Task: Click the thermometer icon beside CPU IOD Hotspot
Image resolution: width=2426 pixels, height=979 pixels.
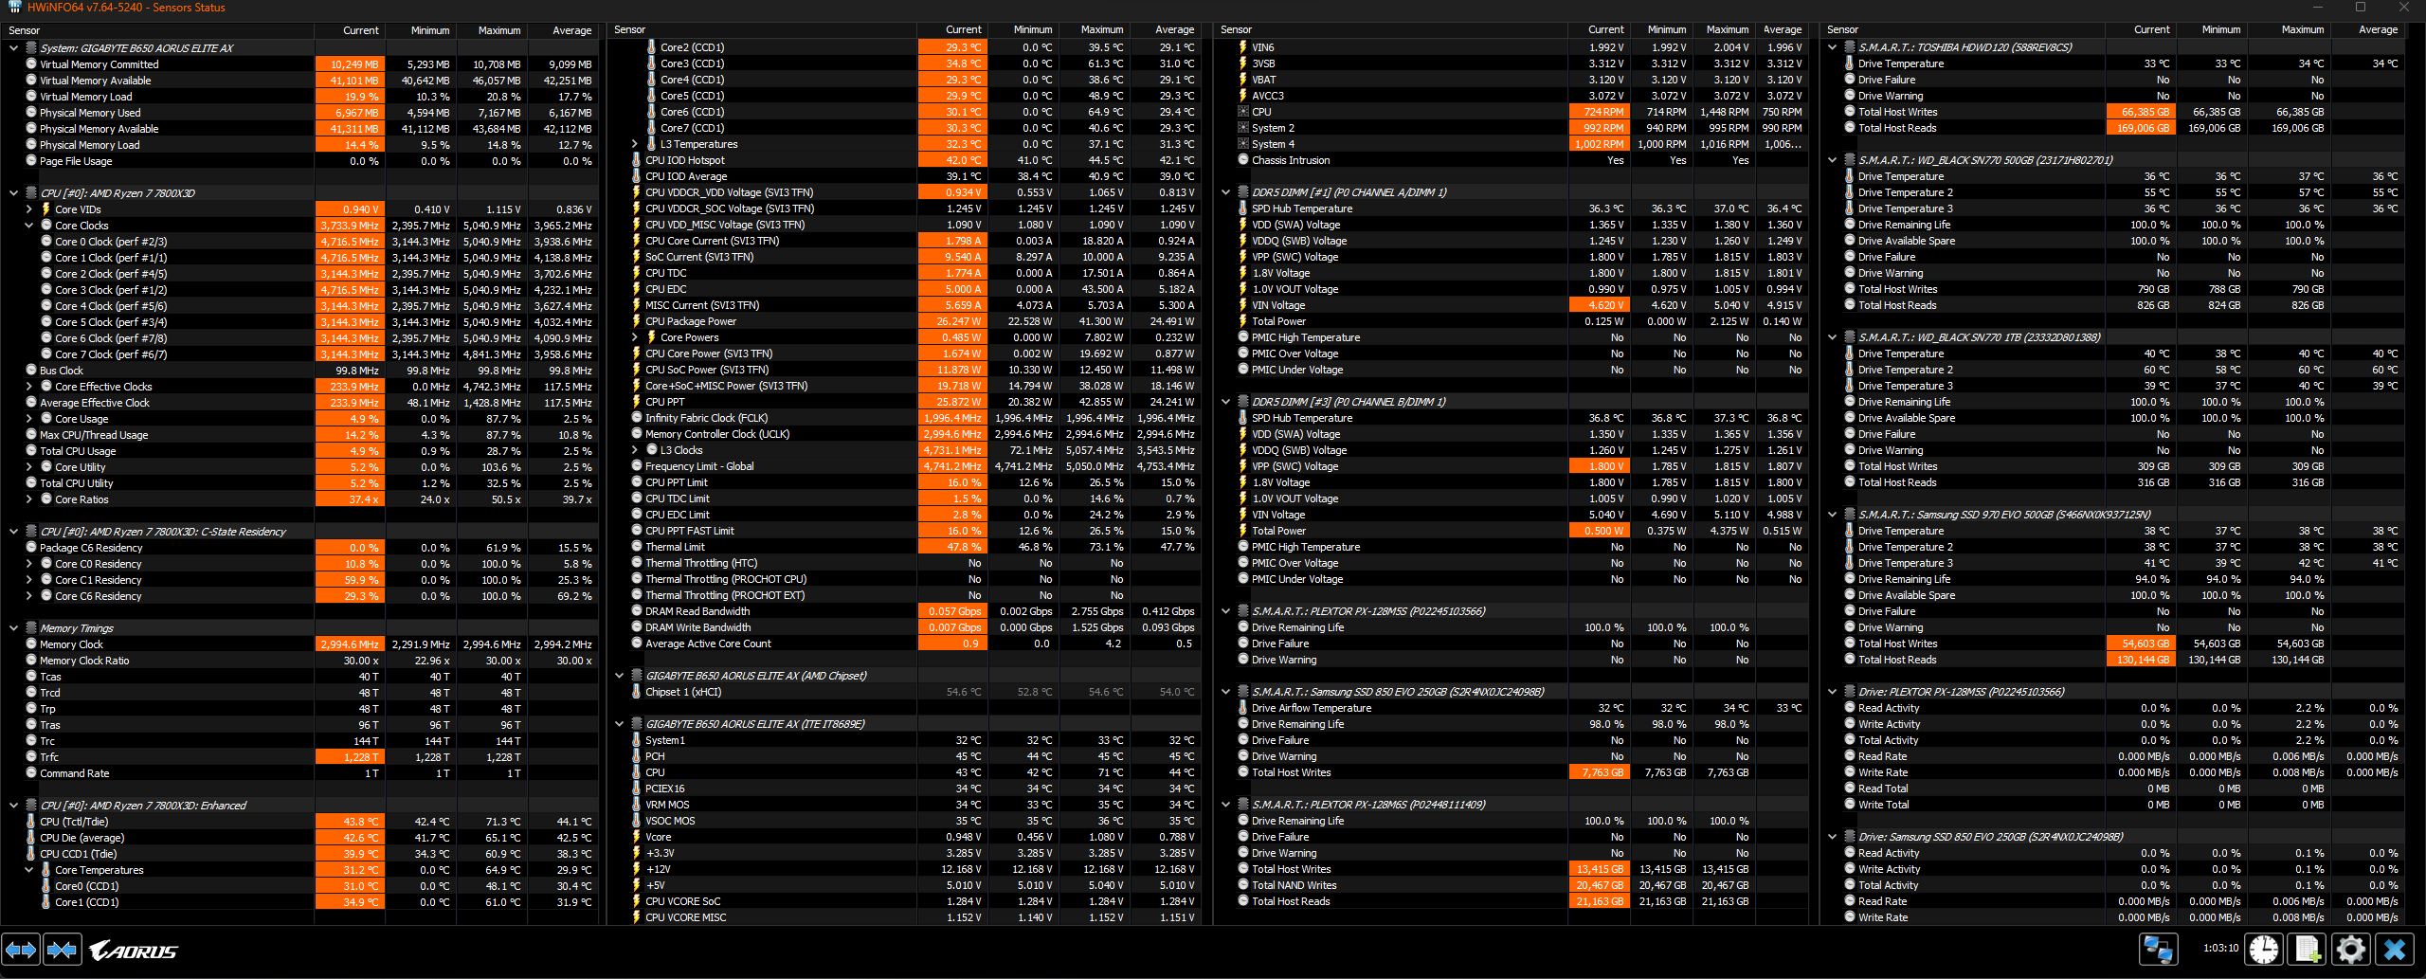Action: point(637,160)
